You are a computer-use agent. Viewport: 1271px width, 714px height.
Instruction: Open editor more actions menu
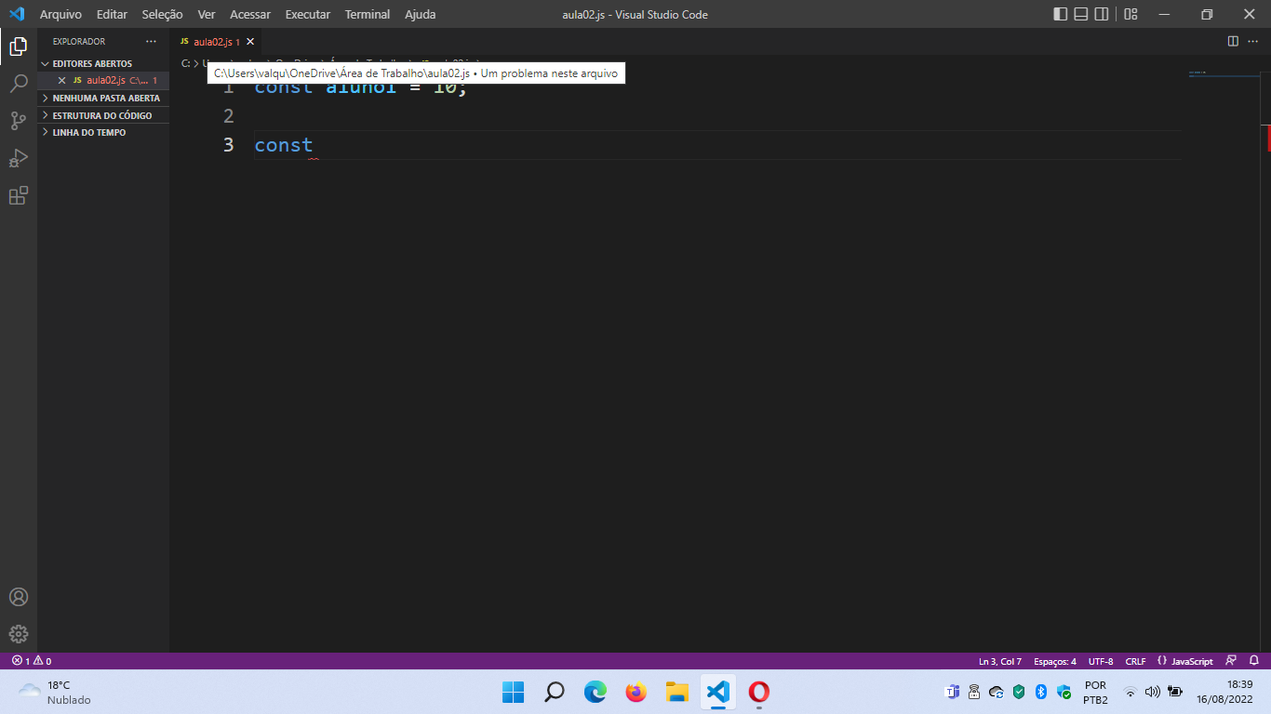tap(1253, 41)
